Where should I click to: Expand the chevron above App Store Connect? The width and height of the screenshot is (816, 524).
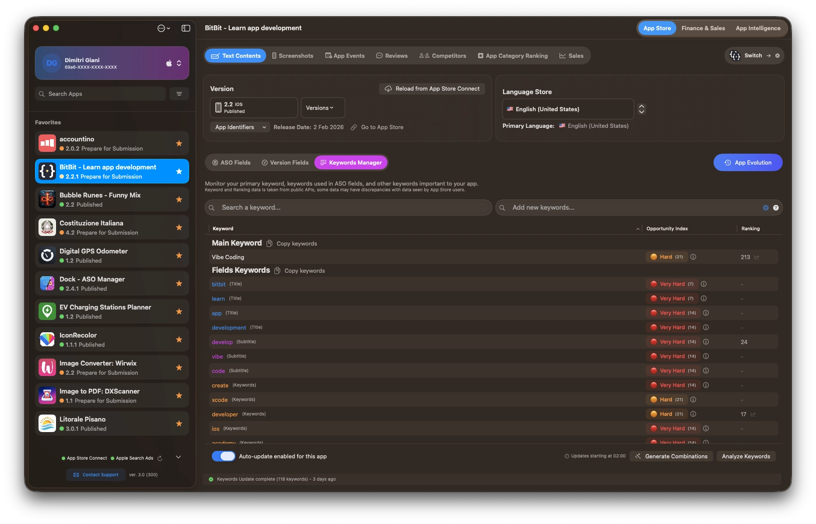pyautogui.click(x=178, y=457)
